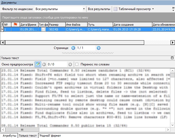Sort by Дата создания column header
Viewport: 175px width, 138px height.
(x=133, y=25)
